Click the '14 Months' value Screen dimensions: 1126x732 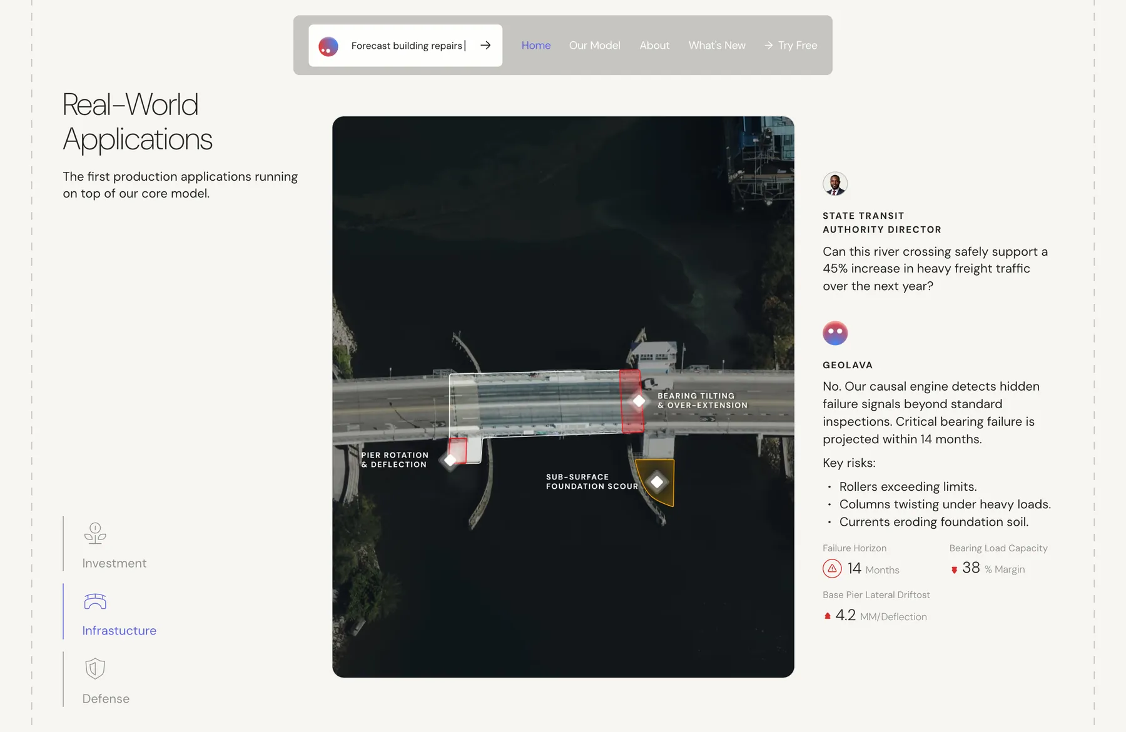[x=873, y=569]
